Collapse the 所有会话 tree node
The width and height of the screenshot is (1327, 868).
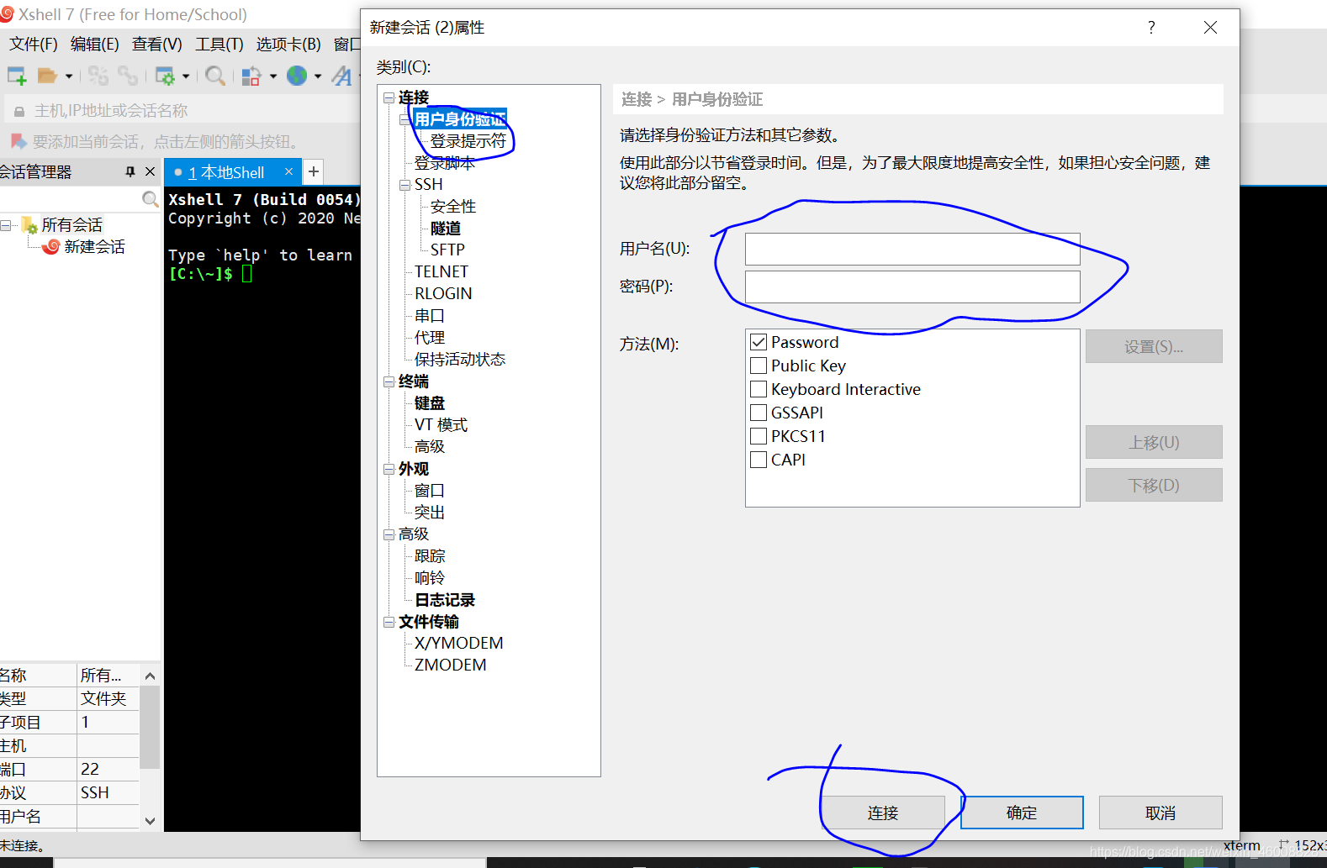click(x=6, y=225)
